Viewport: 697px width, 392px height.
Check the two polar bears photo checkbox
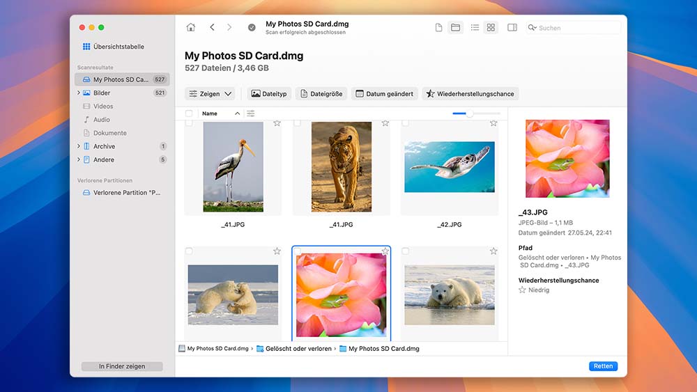pyautogui.click(x=189, y=251)
